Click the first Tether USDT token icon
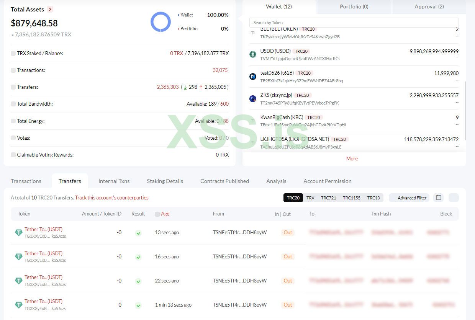Screen dimensions: 475x320 pyautogui.click(x=18, y=233)
